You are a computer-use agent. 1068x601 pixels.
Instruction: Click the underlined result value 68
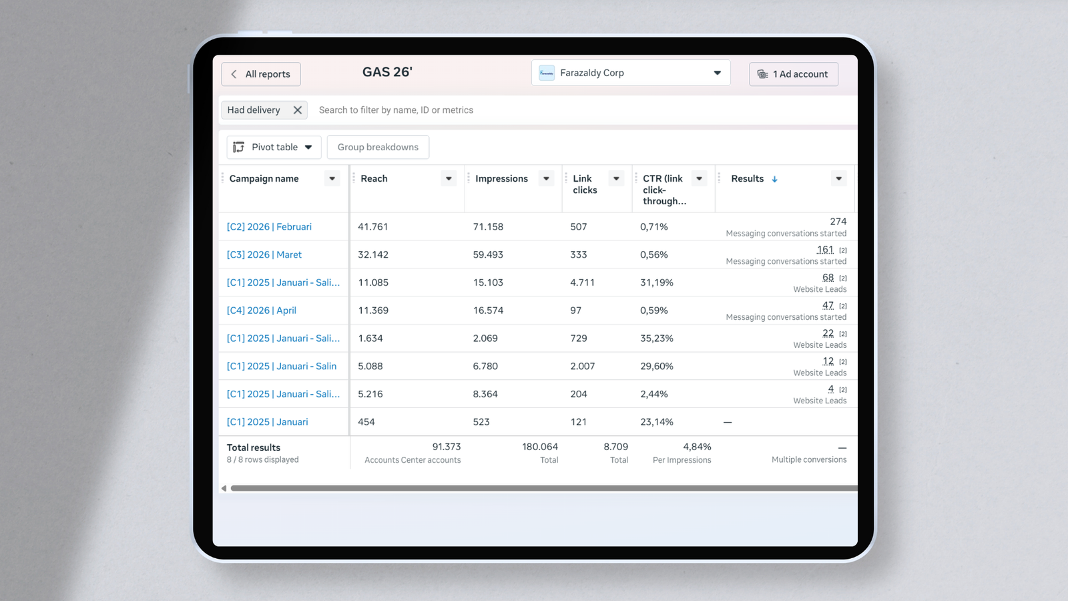pyautogui.click(x=828, y=278)
